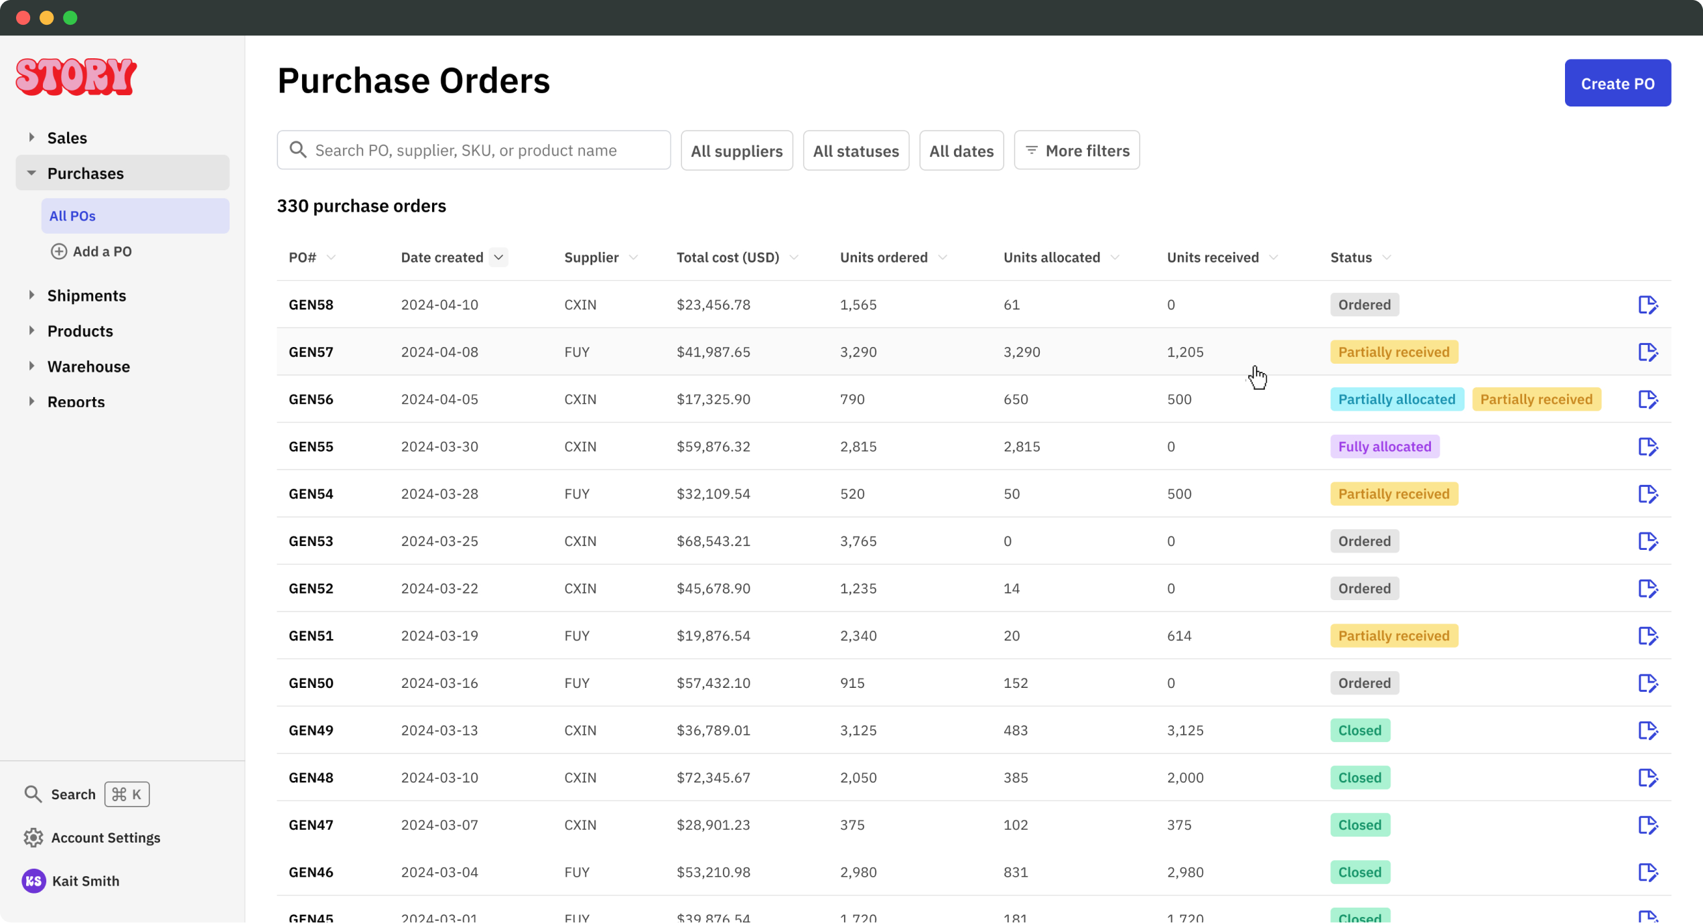Click the Account Settings gear icon
The width and height of the screenshot is (1703, 923).
(x=33, y=838)
